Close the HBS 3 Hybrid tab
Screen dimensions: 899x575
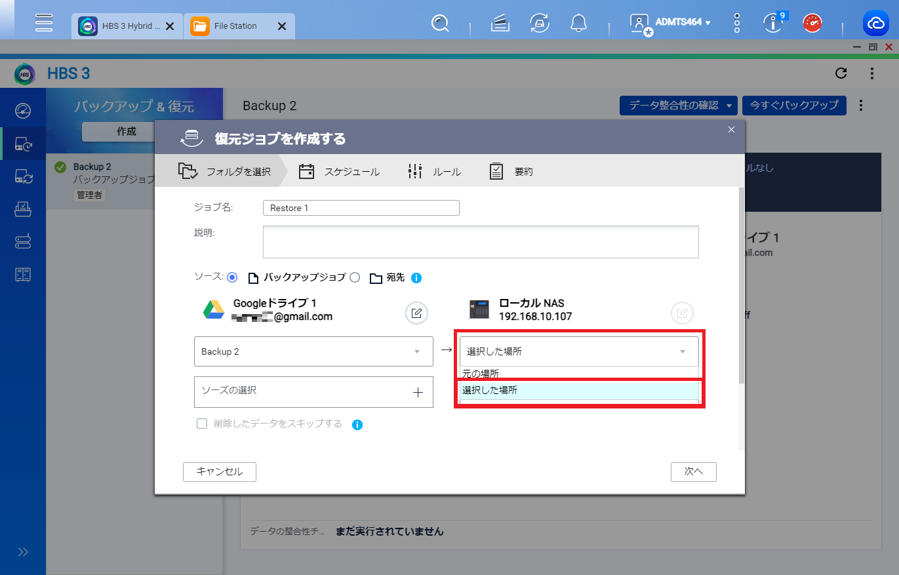pos(170,26)
